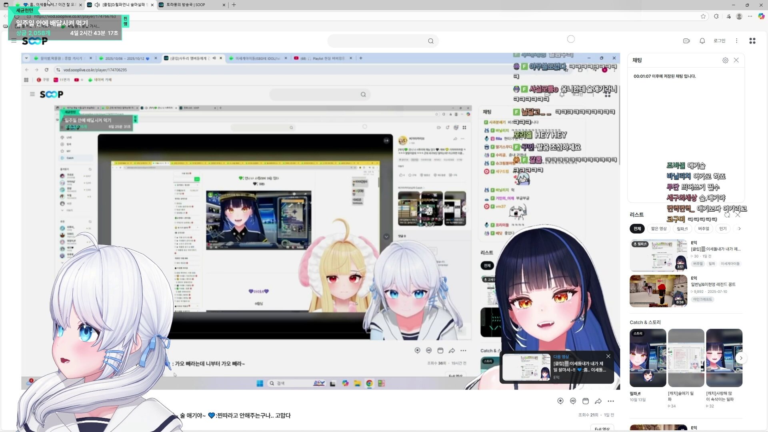This screenshot has height=432, width=768.
Task: Click into the SOOP search input field
Action: 376,41
